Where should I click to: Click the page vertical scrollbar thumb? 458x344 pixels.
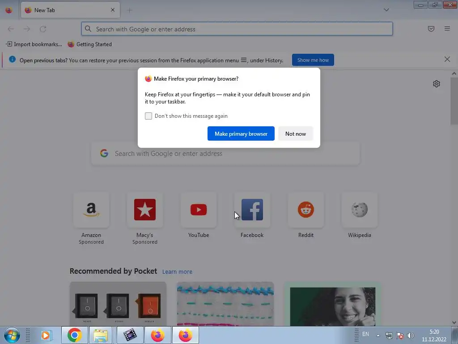454,101
